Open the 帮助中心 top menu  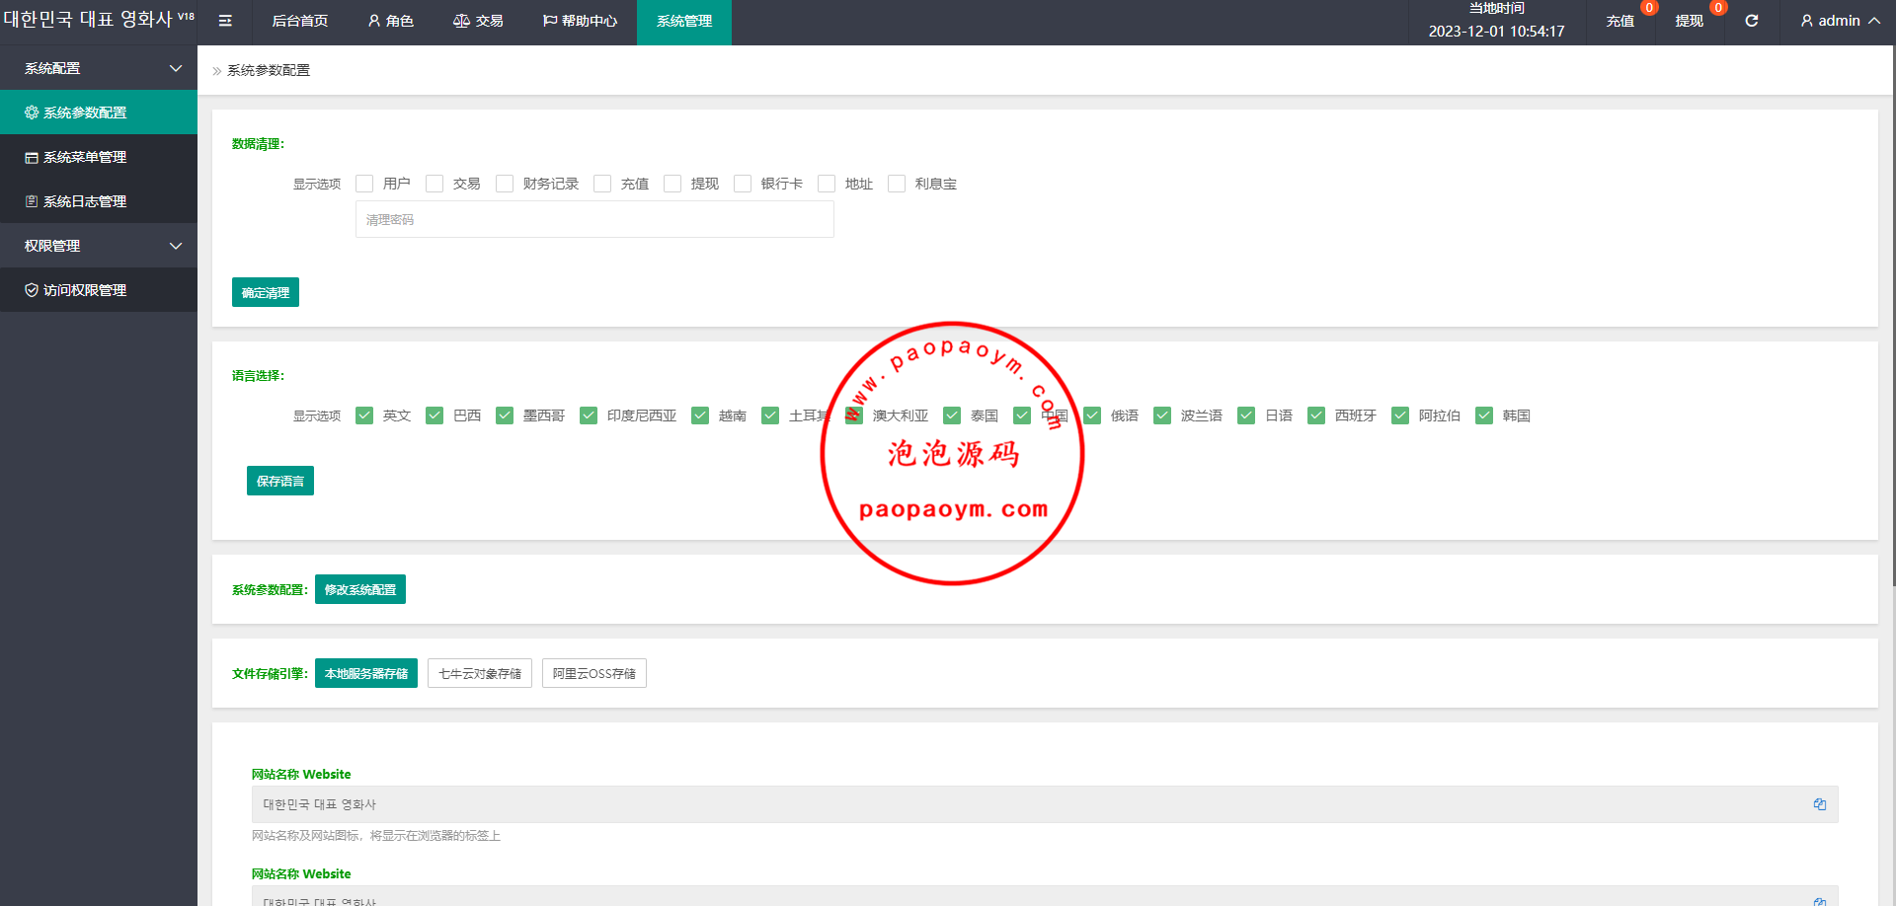(580, 21)
